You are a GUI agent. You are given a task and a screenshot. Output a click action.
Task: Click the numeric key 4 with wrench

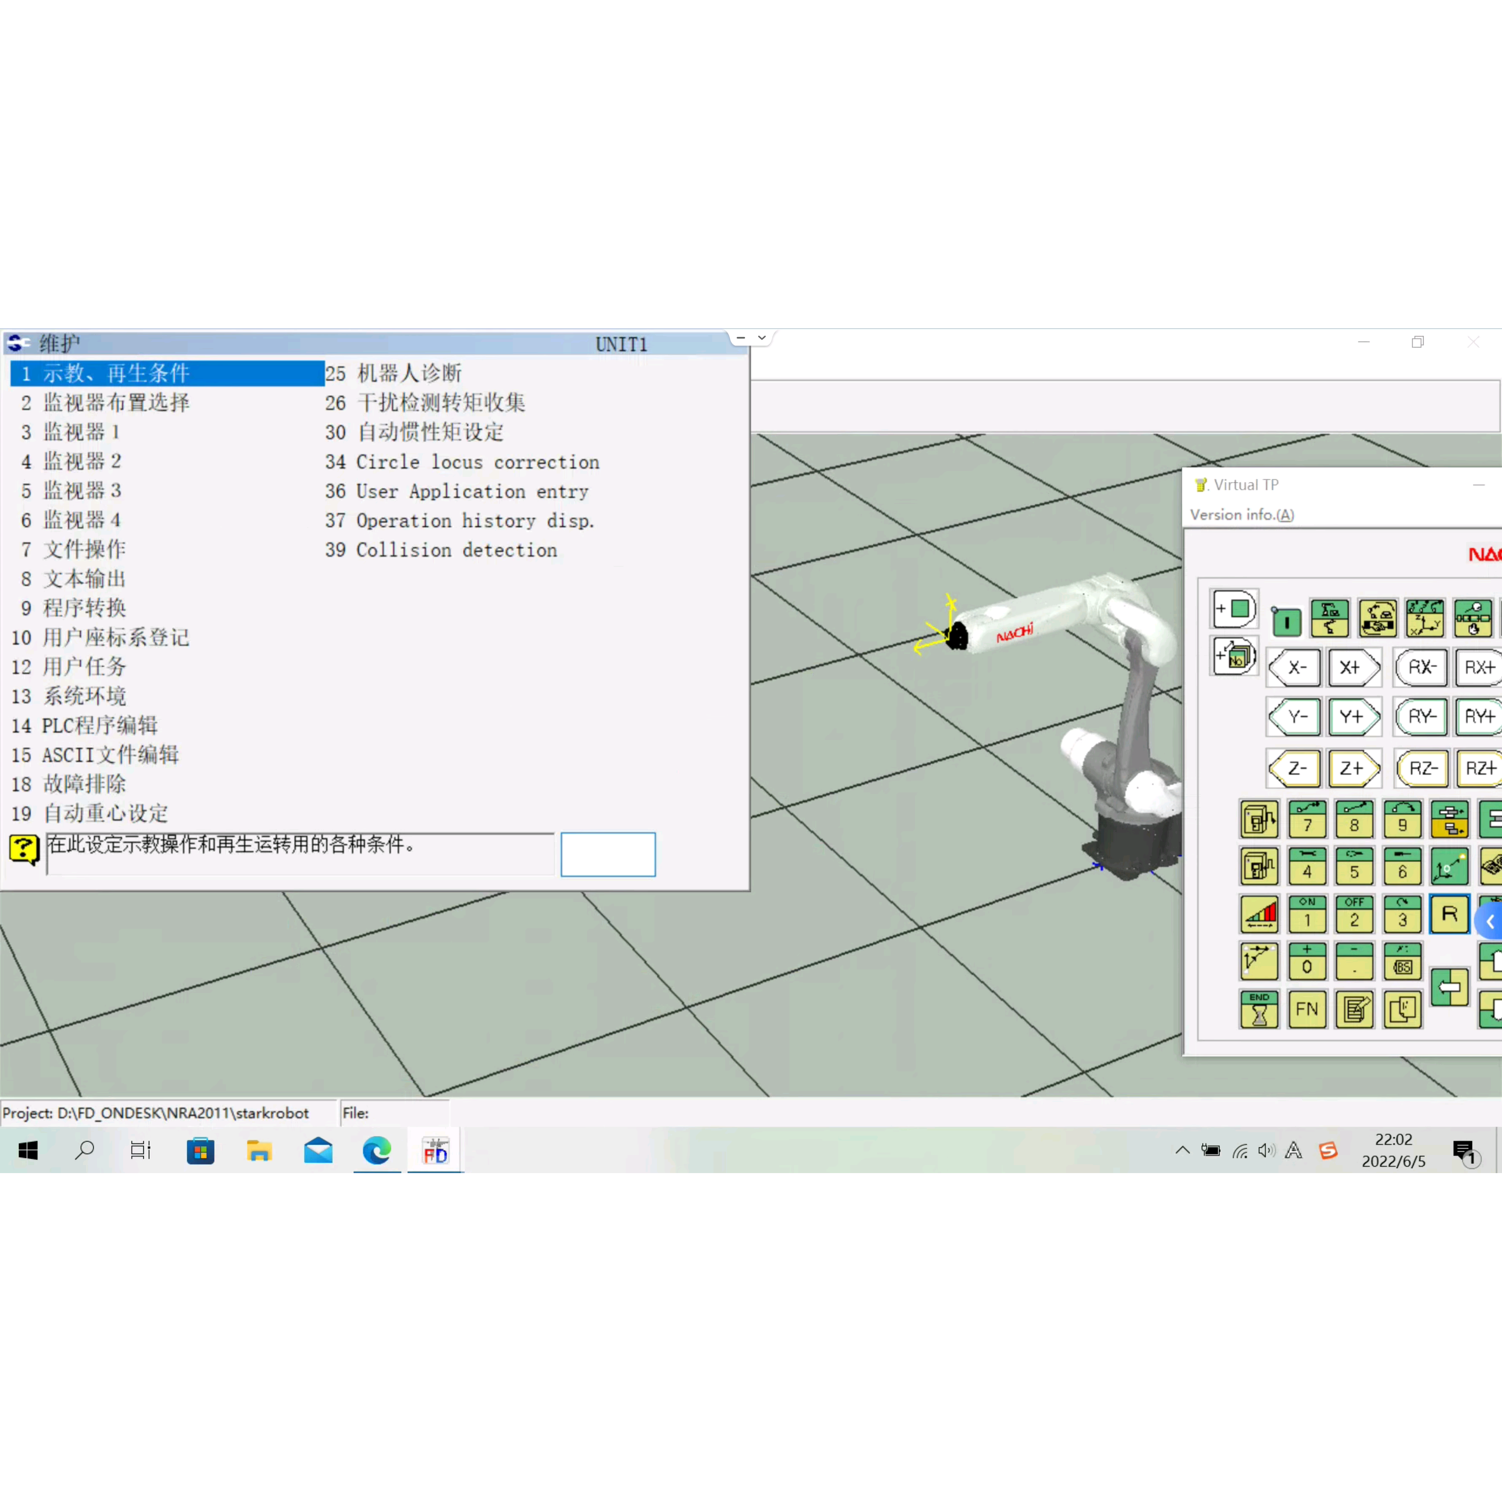click(x=1307, y=866)
